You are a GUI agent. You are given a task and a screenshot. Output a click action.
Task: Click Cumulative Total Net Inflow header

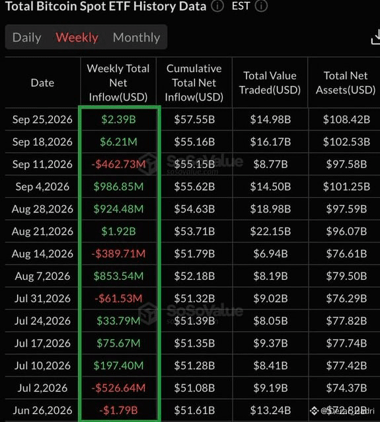pyautogui.click(x=194, y=83)
